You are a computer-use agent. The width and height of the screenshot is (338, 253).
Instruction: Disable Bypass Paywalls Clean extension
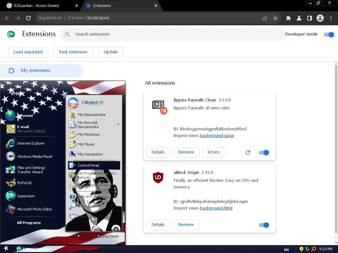(x=264, y=153)
